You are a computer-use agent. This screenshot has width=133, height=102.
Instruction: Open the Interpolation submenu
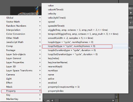tap(21, 30)
